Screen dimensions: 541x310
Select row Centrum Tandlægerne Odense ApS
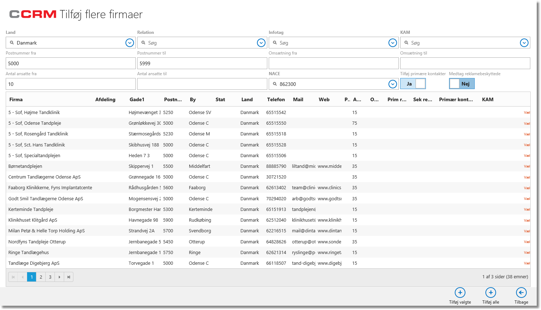pyautogui.click(x=268, y=177)
